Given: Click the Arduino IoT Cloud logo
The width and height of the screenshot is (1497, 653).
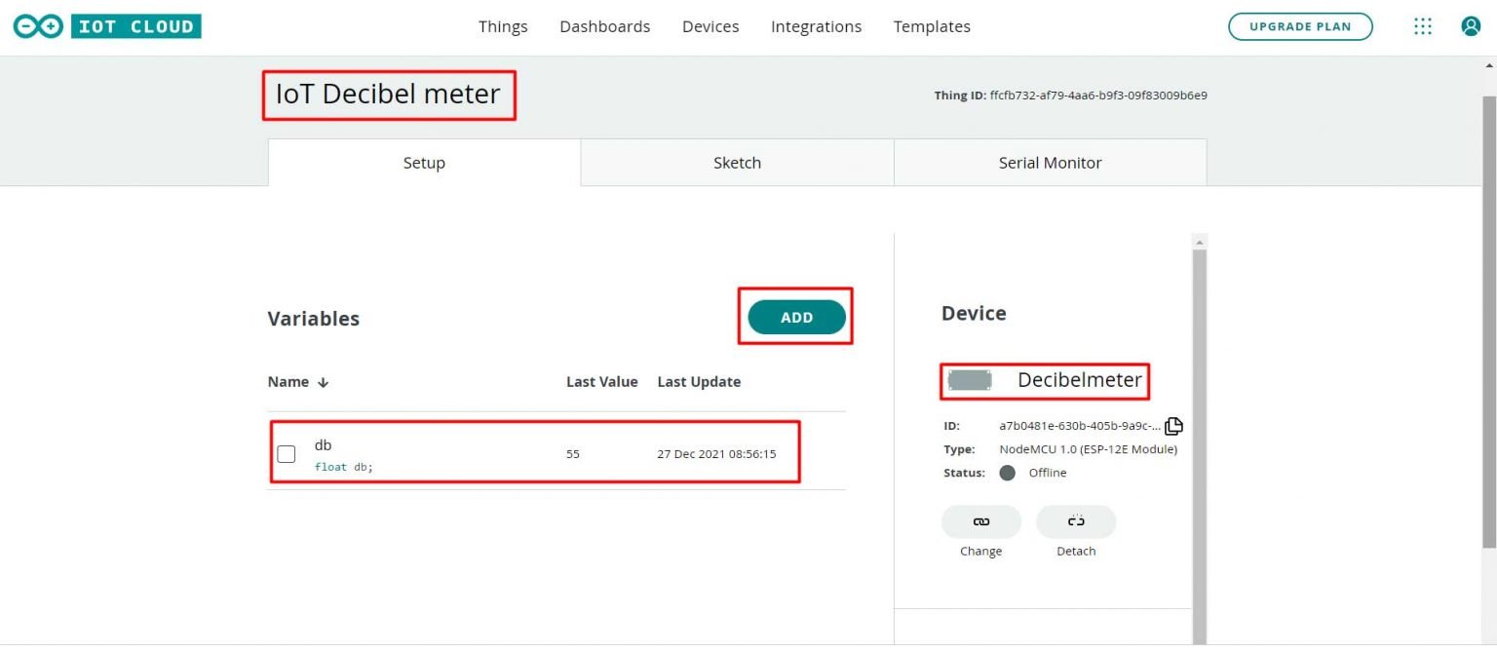Looking at the screenshot, I should click(x=105, y=24).
